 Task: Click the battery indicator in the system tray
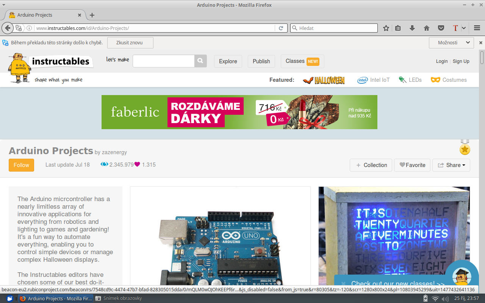pyautogui.click(x=425, y=298)
